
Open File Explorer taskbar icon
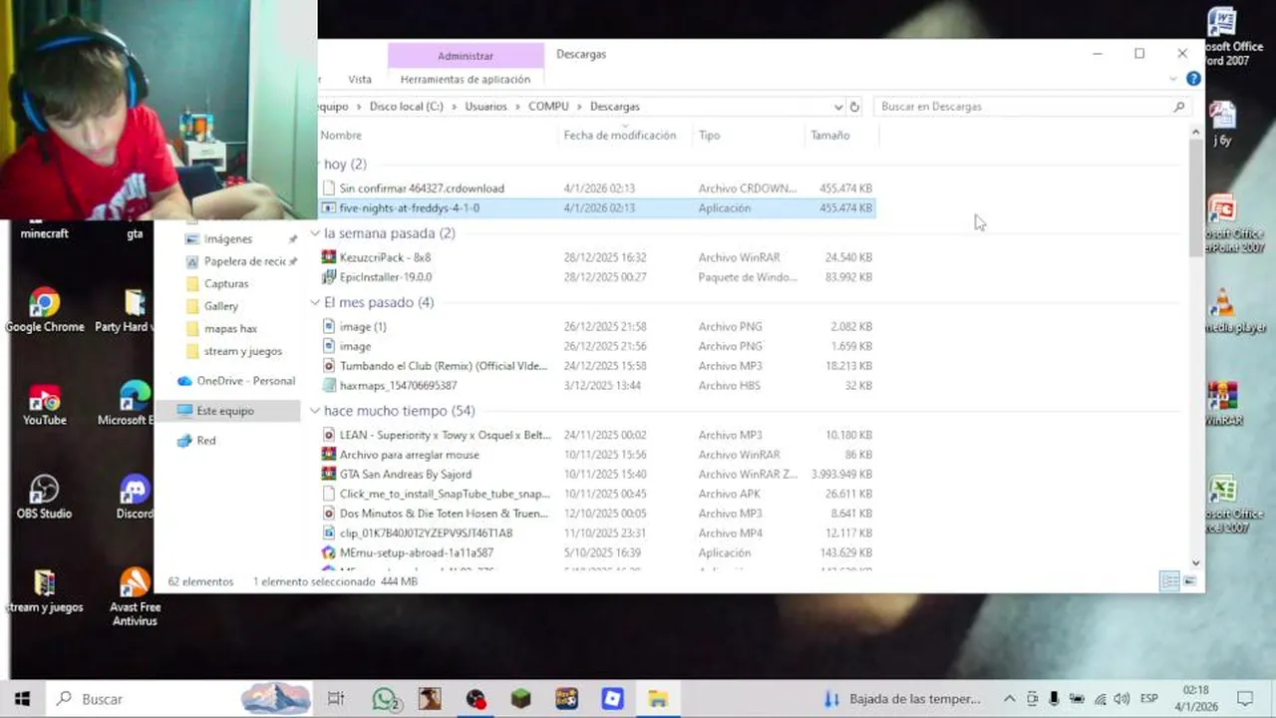658,699
